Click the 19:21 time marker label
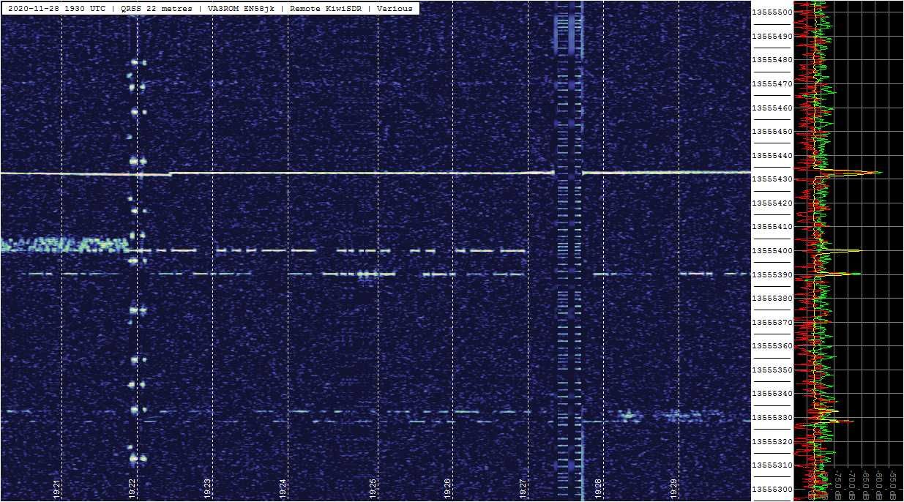 [57, 488]
